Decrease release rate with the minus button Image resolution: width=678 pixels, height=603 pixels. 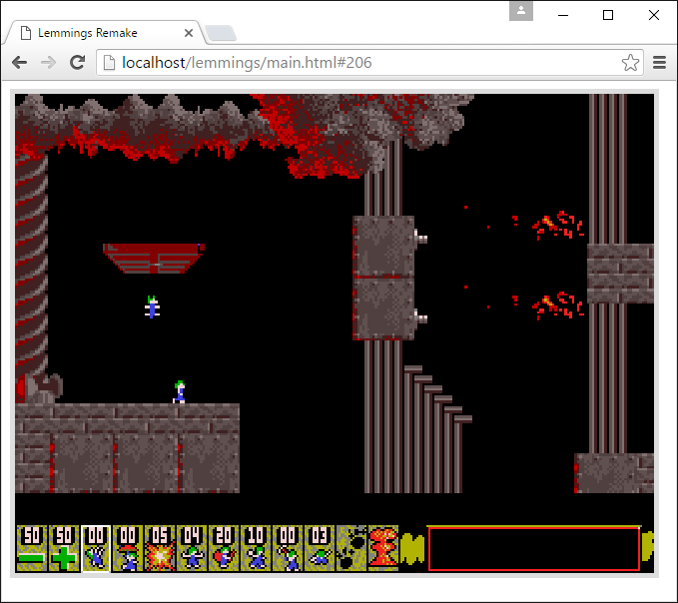[32, 548]
